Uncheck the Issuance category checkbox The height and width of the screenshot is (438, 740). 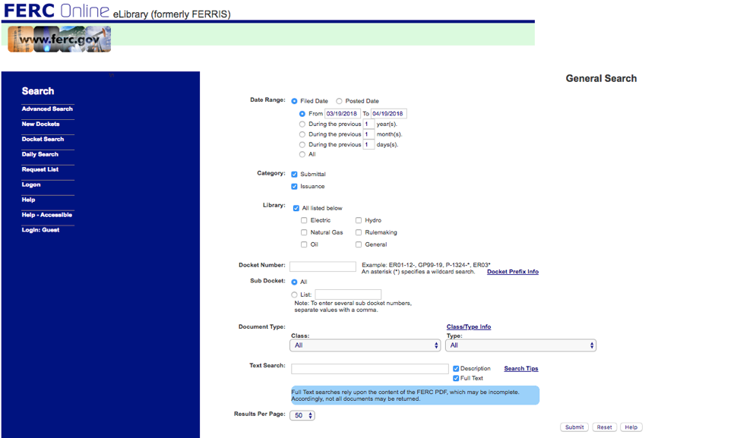point(295,186)
